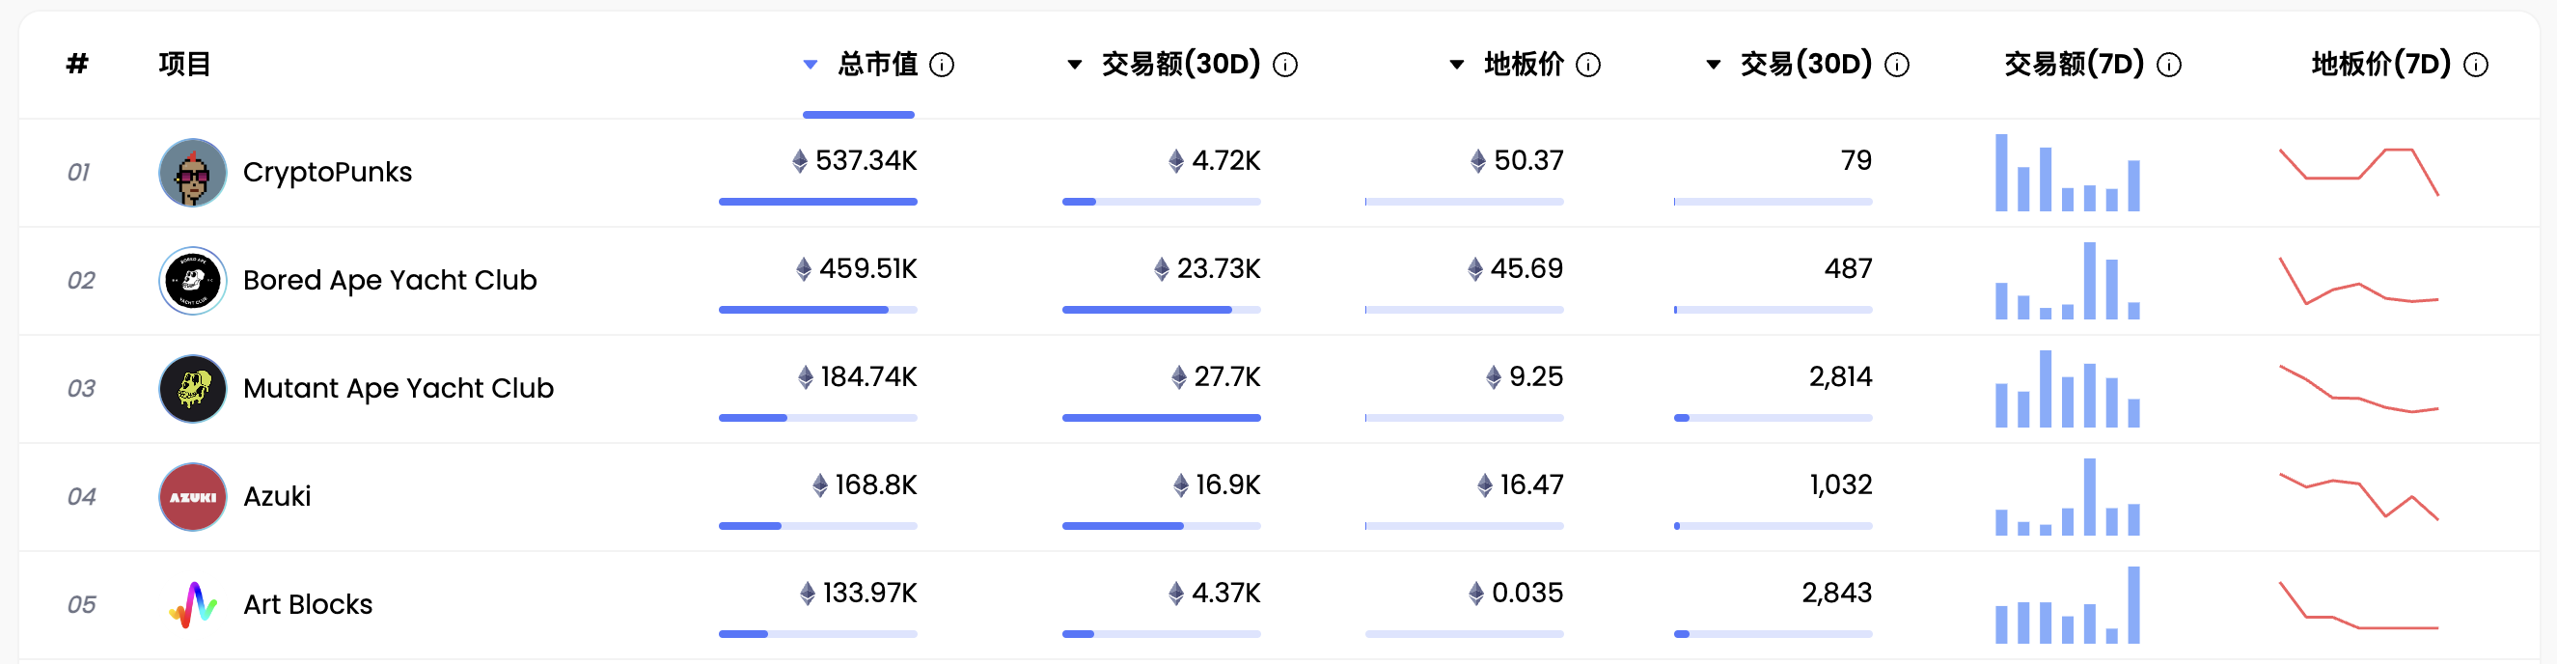Click the 项目 column header
2557x664 pixels.
tap(184, 65)
